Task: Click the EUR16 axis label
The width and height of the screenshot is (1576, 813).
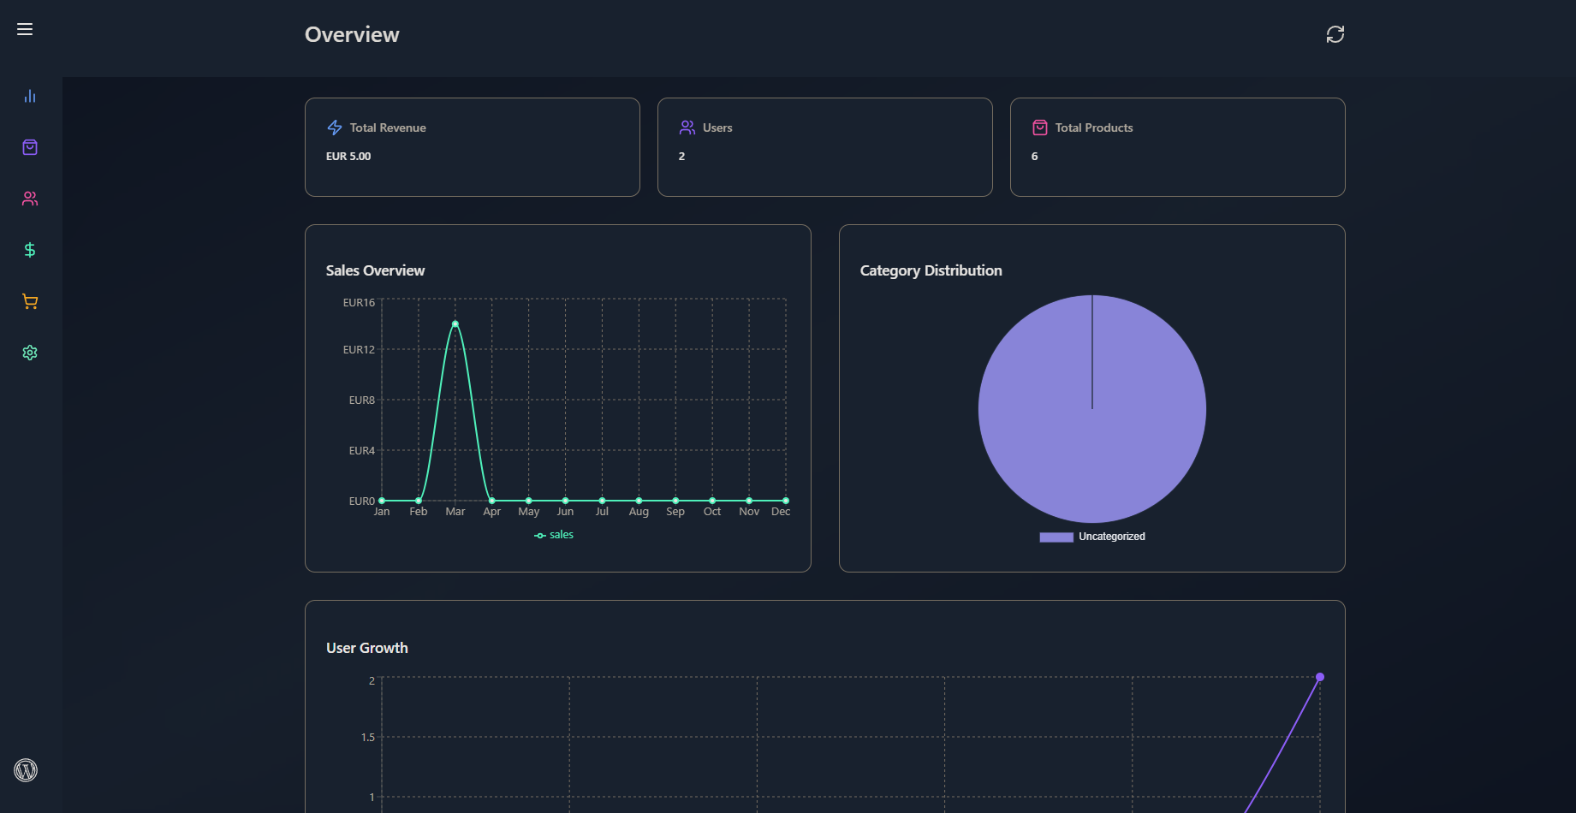Action: pyautogui.click(x=359, y=303)
